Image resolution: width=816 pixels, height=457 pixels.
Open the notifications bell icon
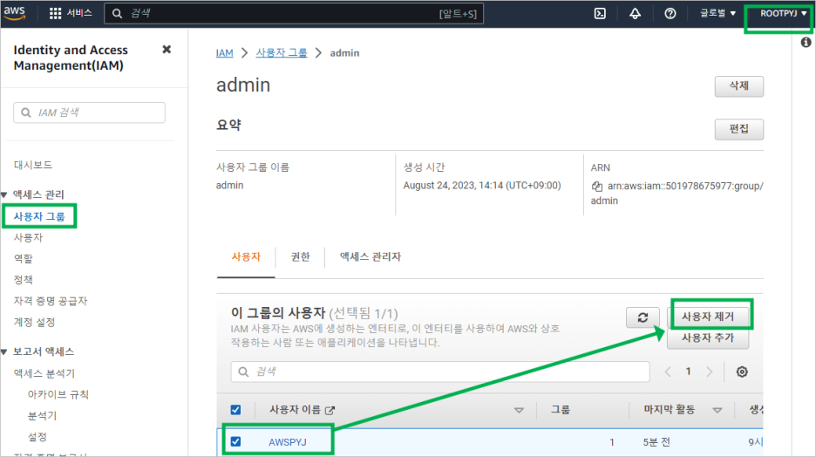pos(635,14)
